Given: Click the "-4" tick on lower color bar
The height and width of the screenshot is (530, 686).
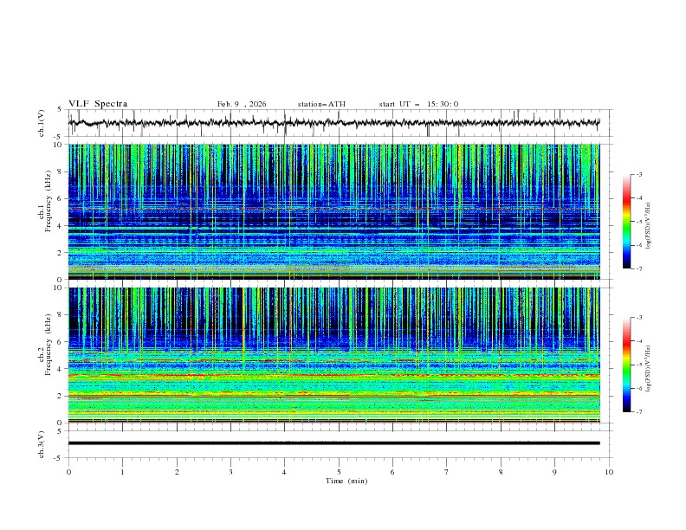Looking at the screenshot, I should 638,341.
